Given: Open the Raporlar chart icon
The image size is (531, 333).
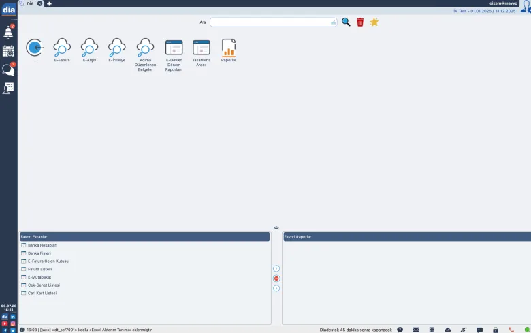Looking at the screenshot, I should pos(229,48).
